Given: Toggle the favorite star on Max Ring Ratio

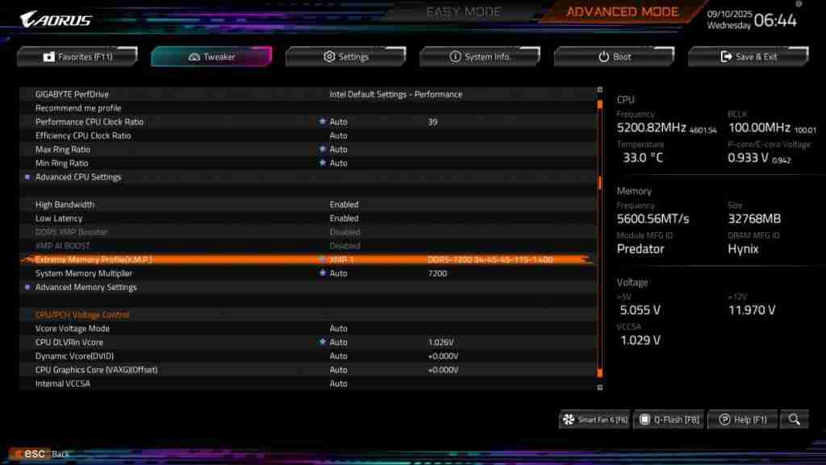Looking at the screenshot, I should (323, 149).
